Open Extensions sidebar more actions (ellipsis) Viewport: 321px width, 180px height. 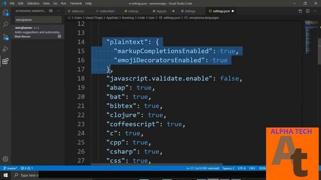click(x=58, y=11)
